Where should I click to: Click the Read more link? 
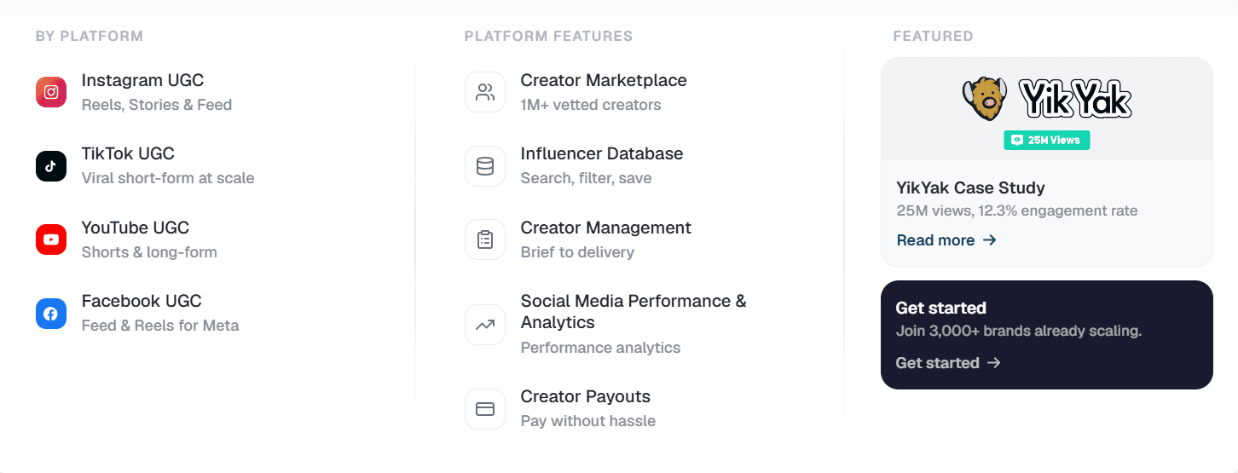(x=946, y=240)
